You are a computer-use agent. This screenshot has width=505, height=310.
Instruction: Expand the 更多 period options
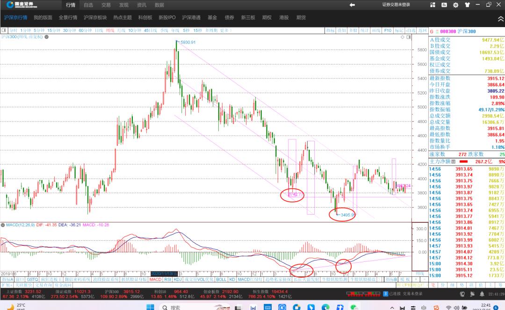point(225,30)
